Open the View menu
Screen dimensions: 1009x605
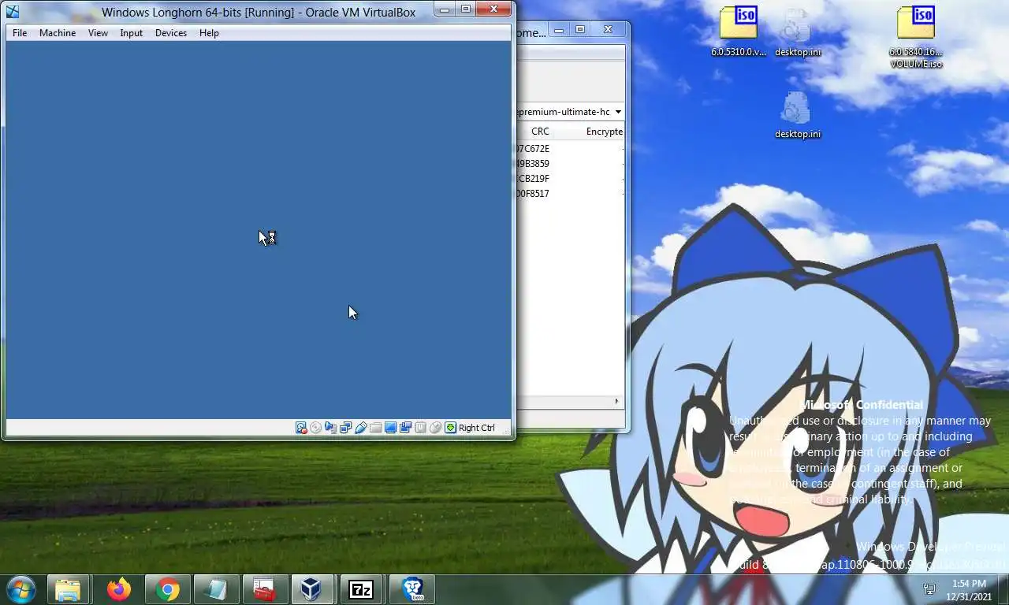coord(98,33)
